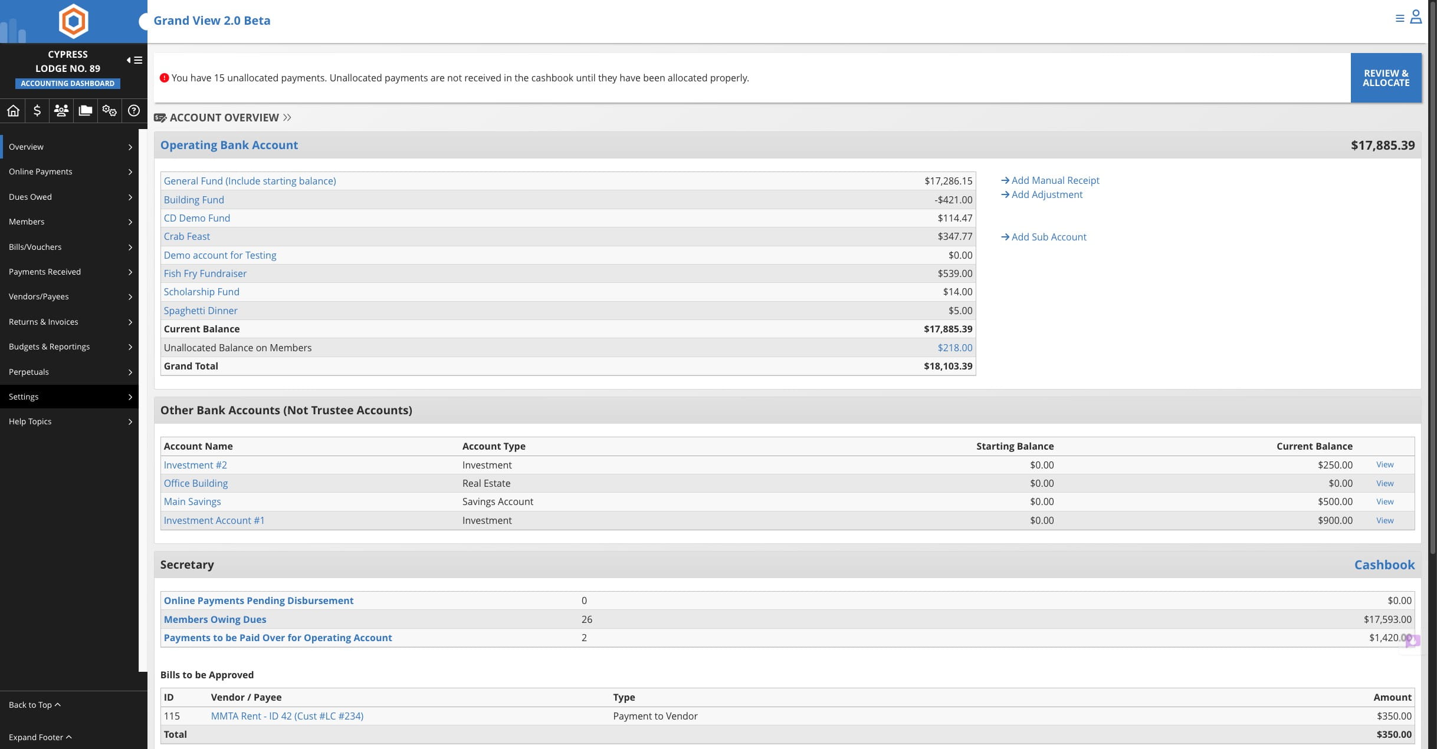The height and width of the screenshot is (749, 1437).
Task: Click the Accounting Dashboard badge
Action: (x=68, y=84)
